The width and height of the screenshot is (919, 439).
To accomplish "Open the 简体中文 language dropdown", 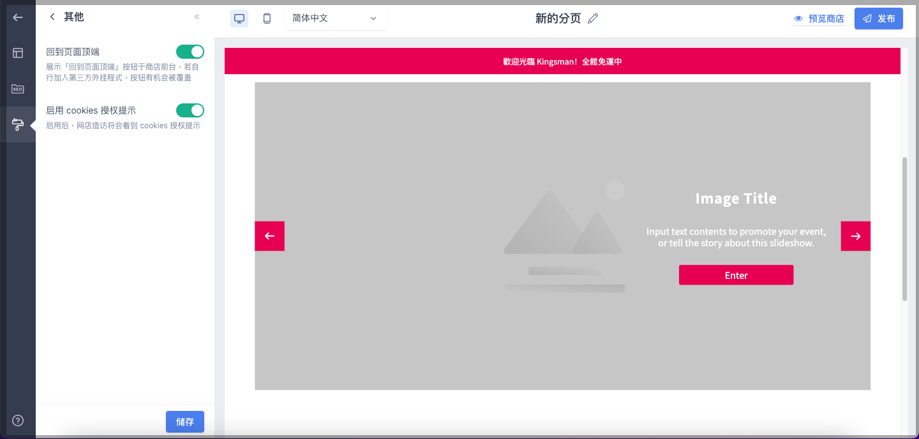I will tap(336, 19).
